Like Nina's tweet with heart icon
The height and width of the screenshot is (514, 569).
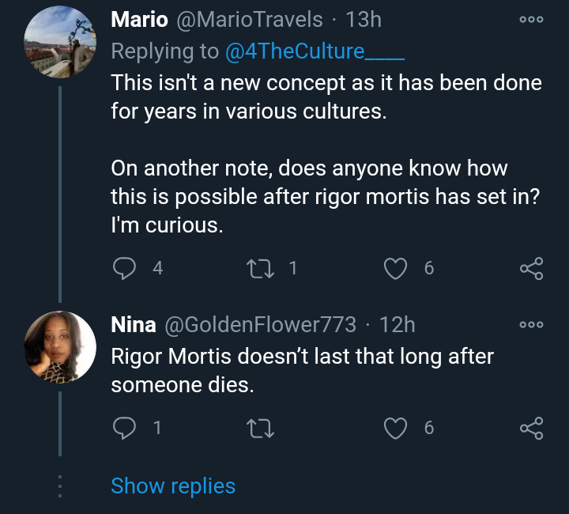(395, 428)
